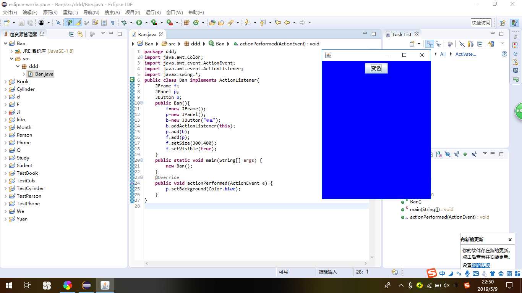Open the 窗口(W) menu
The height and width of the screenshot is (293, 522).
[x=175, y=13]
